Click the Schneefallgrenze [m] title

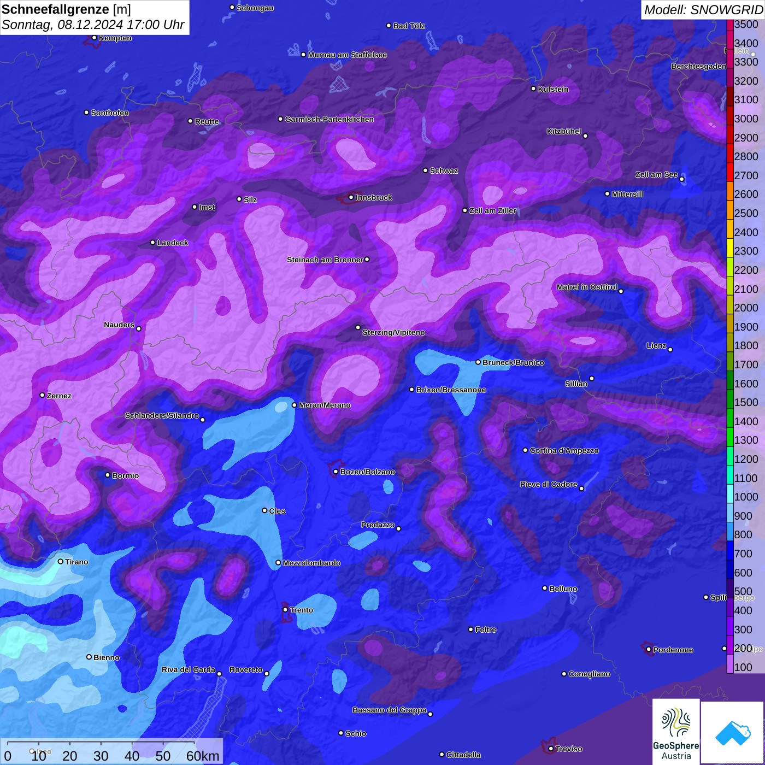click(x=66, y=10)
